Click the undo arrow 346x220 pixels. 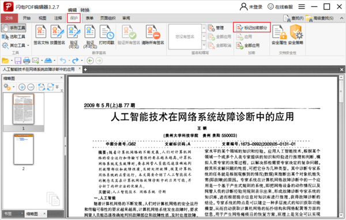63,60
